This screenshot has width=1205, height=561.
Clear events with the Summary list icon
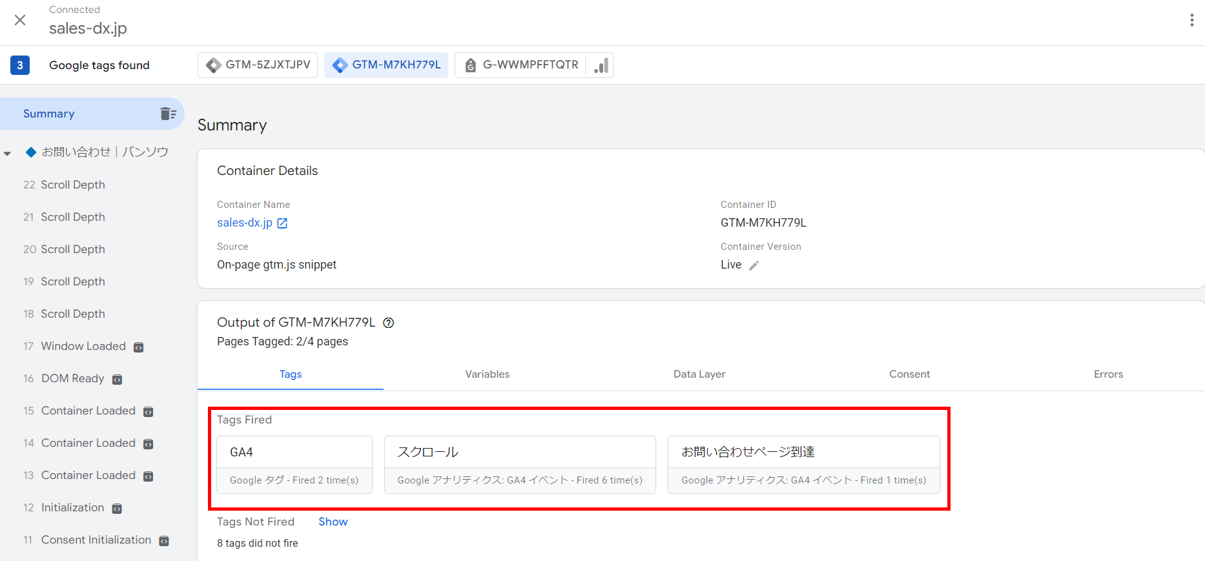pyautogui.click(x=169, y=114)
